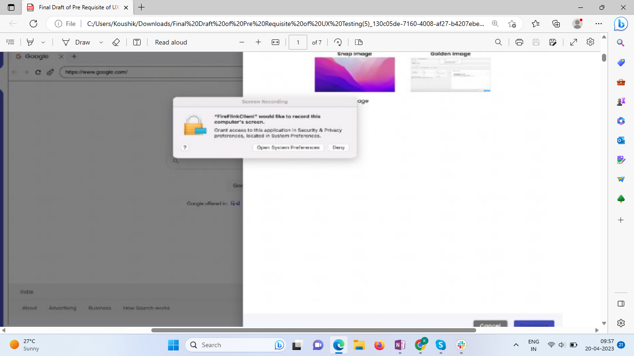Open Outlook from the Edge sidebar

click(x=621, y=140)
